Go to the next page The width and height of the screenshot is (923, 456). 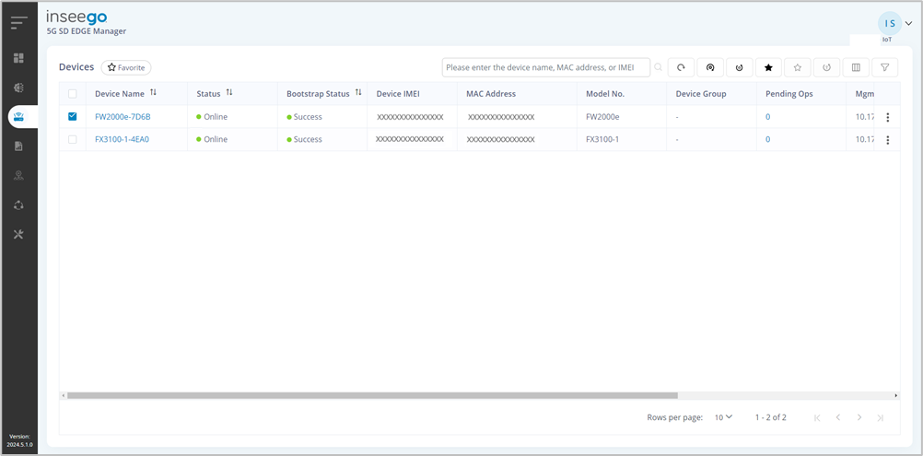click(x=859, y=417)
